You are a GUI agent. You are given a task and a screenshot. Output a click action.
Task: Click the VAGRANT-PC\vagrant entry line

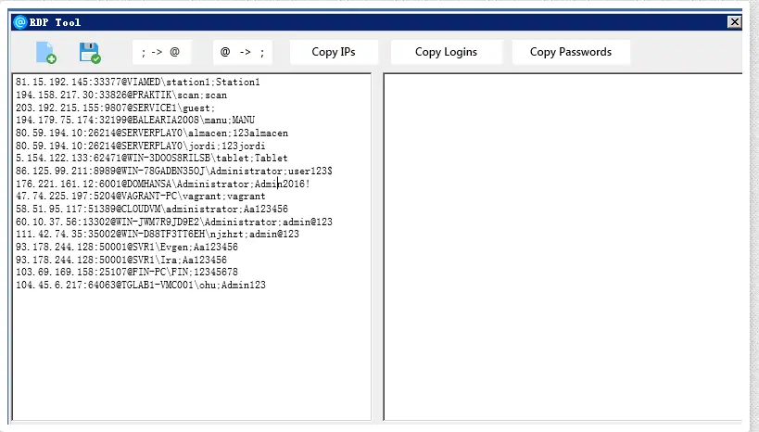click(x=140, y=197)
